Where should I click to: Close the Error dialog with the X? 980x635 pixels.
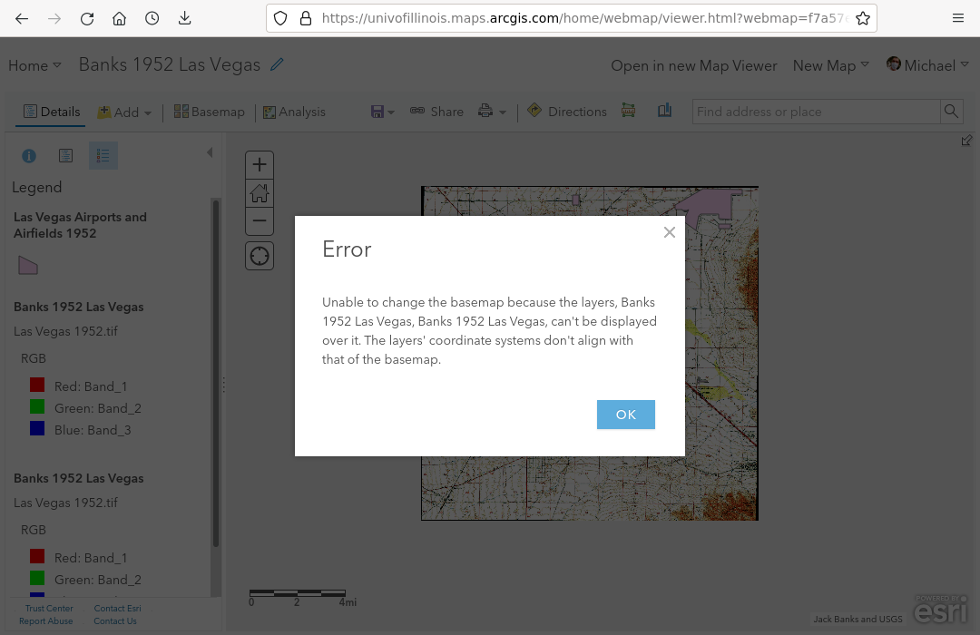(670, 232)
